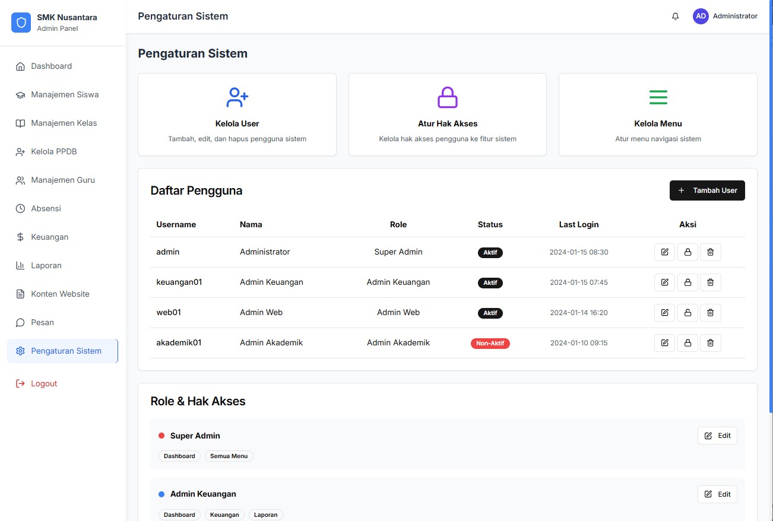Click the SMK Nusantara shield logo
Image resolution: width=773 pixels, height=521 pixels.
[x=21, y=23]
